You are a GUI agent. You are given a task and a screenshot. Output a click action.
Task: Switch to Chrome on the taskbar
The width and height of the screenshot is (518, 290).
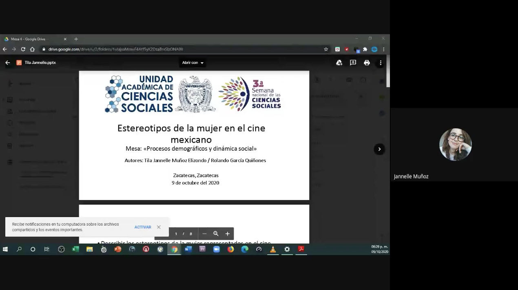point(174,249)
